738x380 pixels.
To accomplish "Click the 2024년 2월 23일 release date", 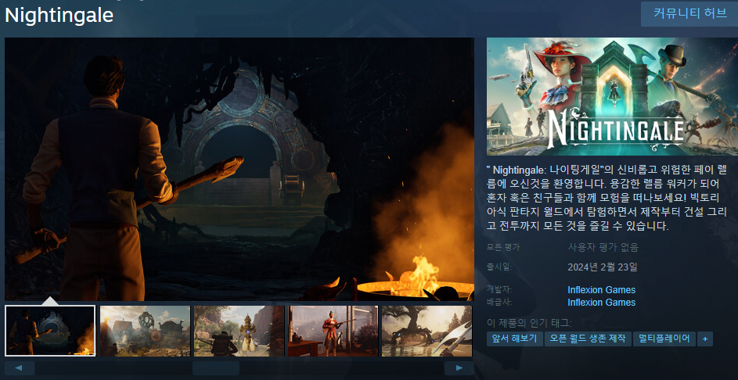I will pos(603,267).
